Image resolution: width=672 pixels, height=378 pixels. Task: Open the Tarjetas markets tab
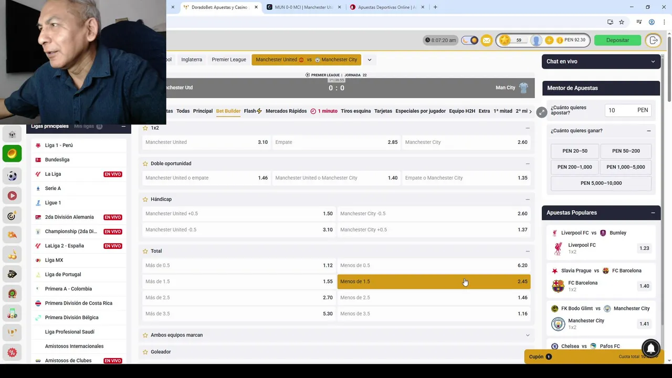pos(383,111)
